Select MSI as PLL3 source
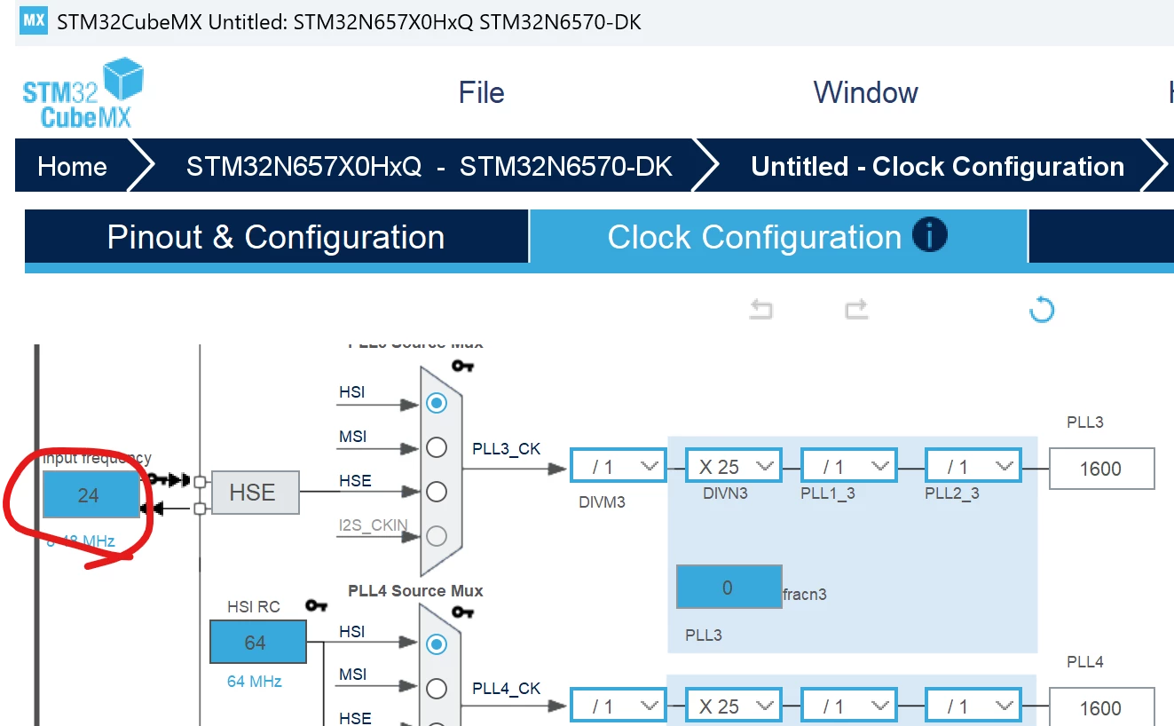1174x726 pixels. 436,447
